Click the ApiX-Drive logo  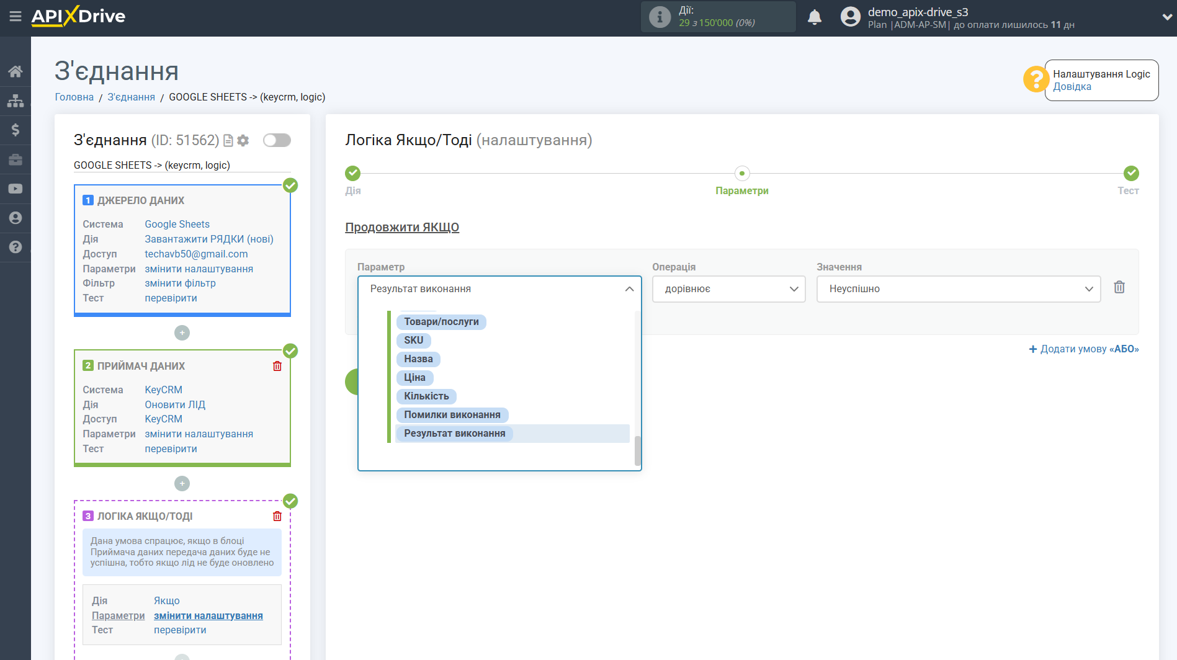78,16
